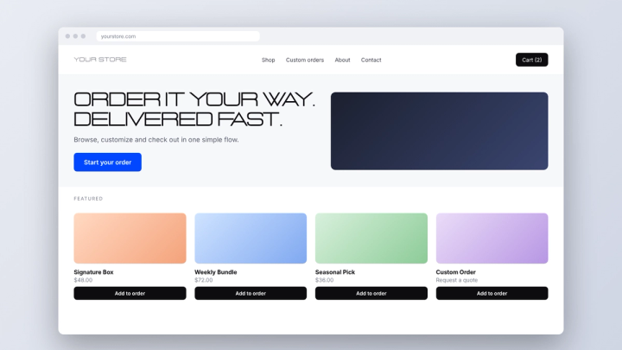This screenshot has height=350, width=622.
Task: Click the $48.00 price text
Action: click(83, 280)
